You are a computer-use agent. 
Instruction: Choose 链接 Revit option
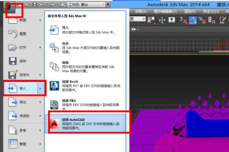(85, 85)
